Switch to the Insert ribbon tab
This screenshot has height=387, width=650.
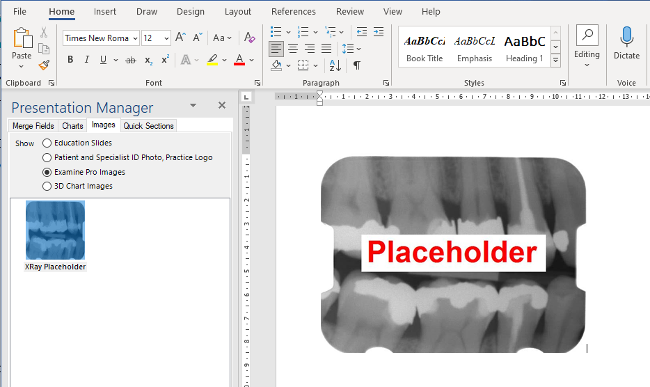(105, 12)
